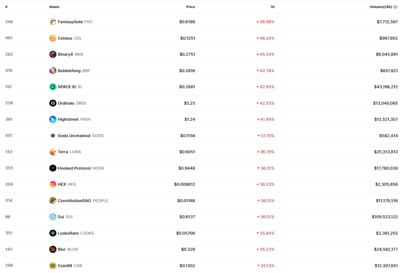Click the Bubblefong purple logo icon
Screen dimensions: 407x273
click(53, 71)
